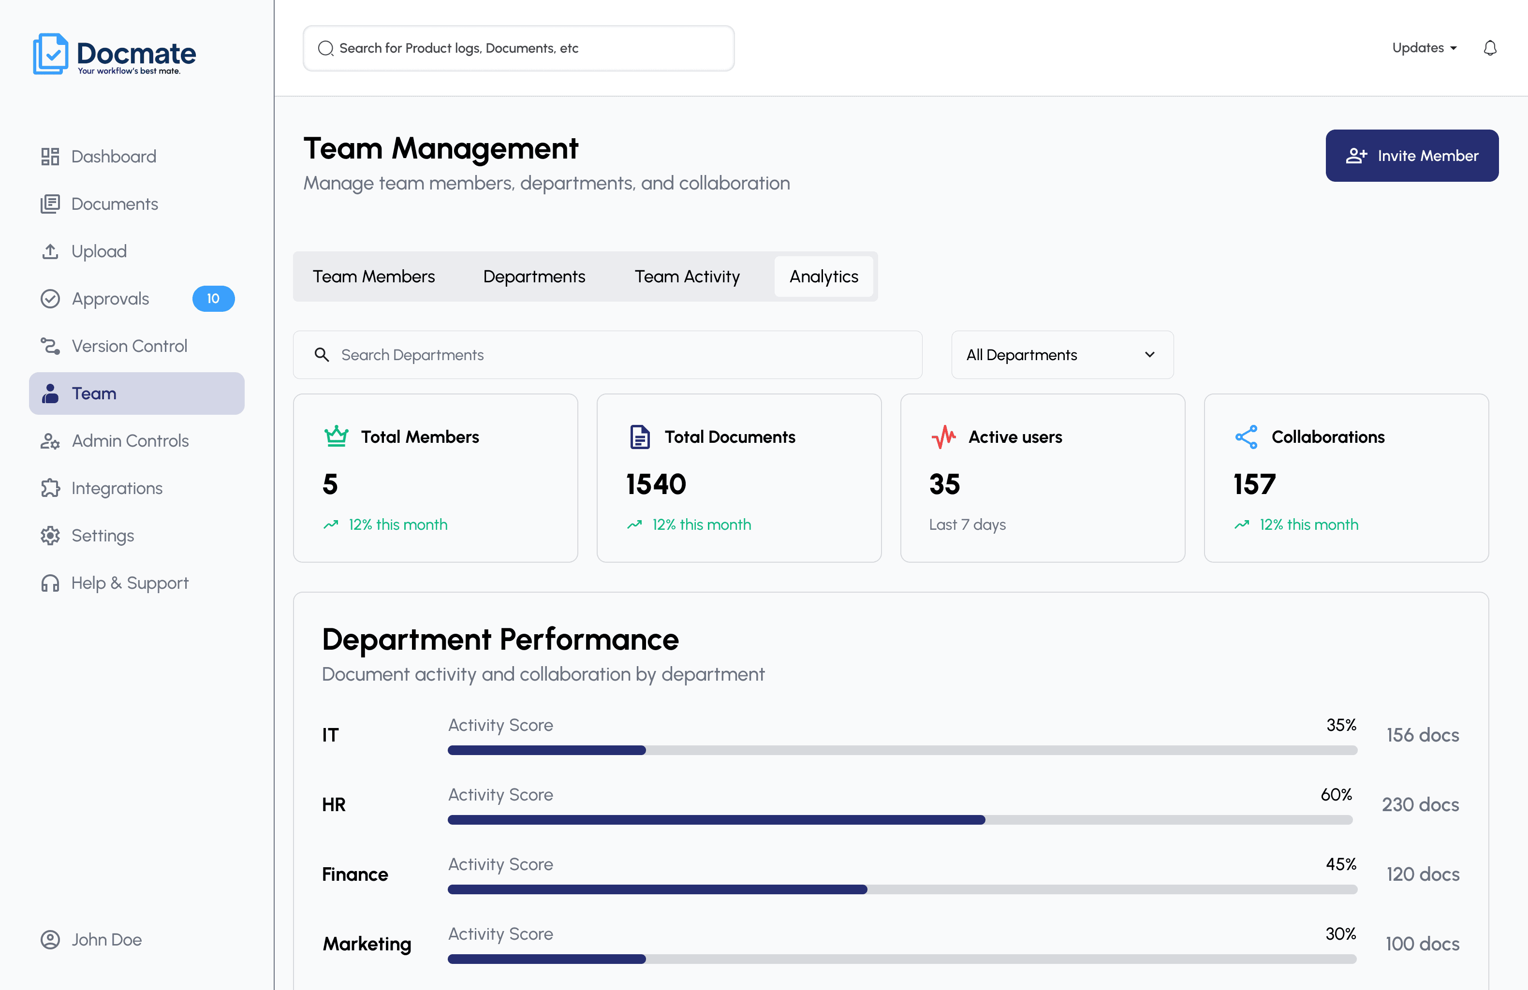Click the IT activity score progress bar
This screenshot has height=990, width=1528.
point(902,750)
